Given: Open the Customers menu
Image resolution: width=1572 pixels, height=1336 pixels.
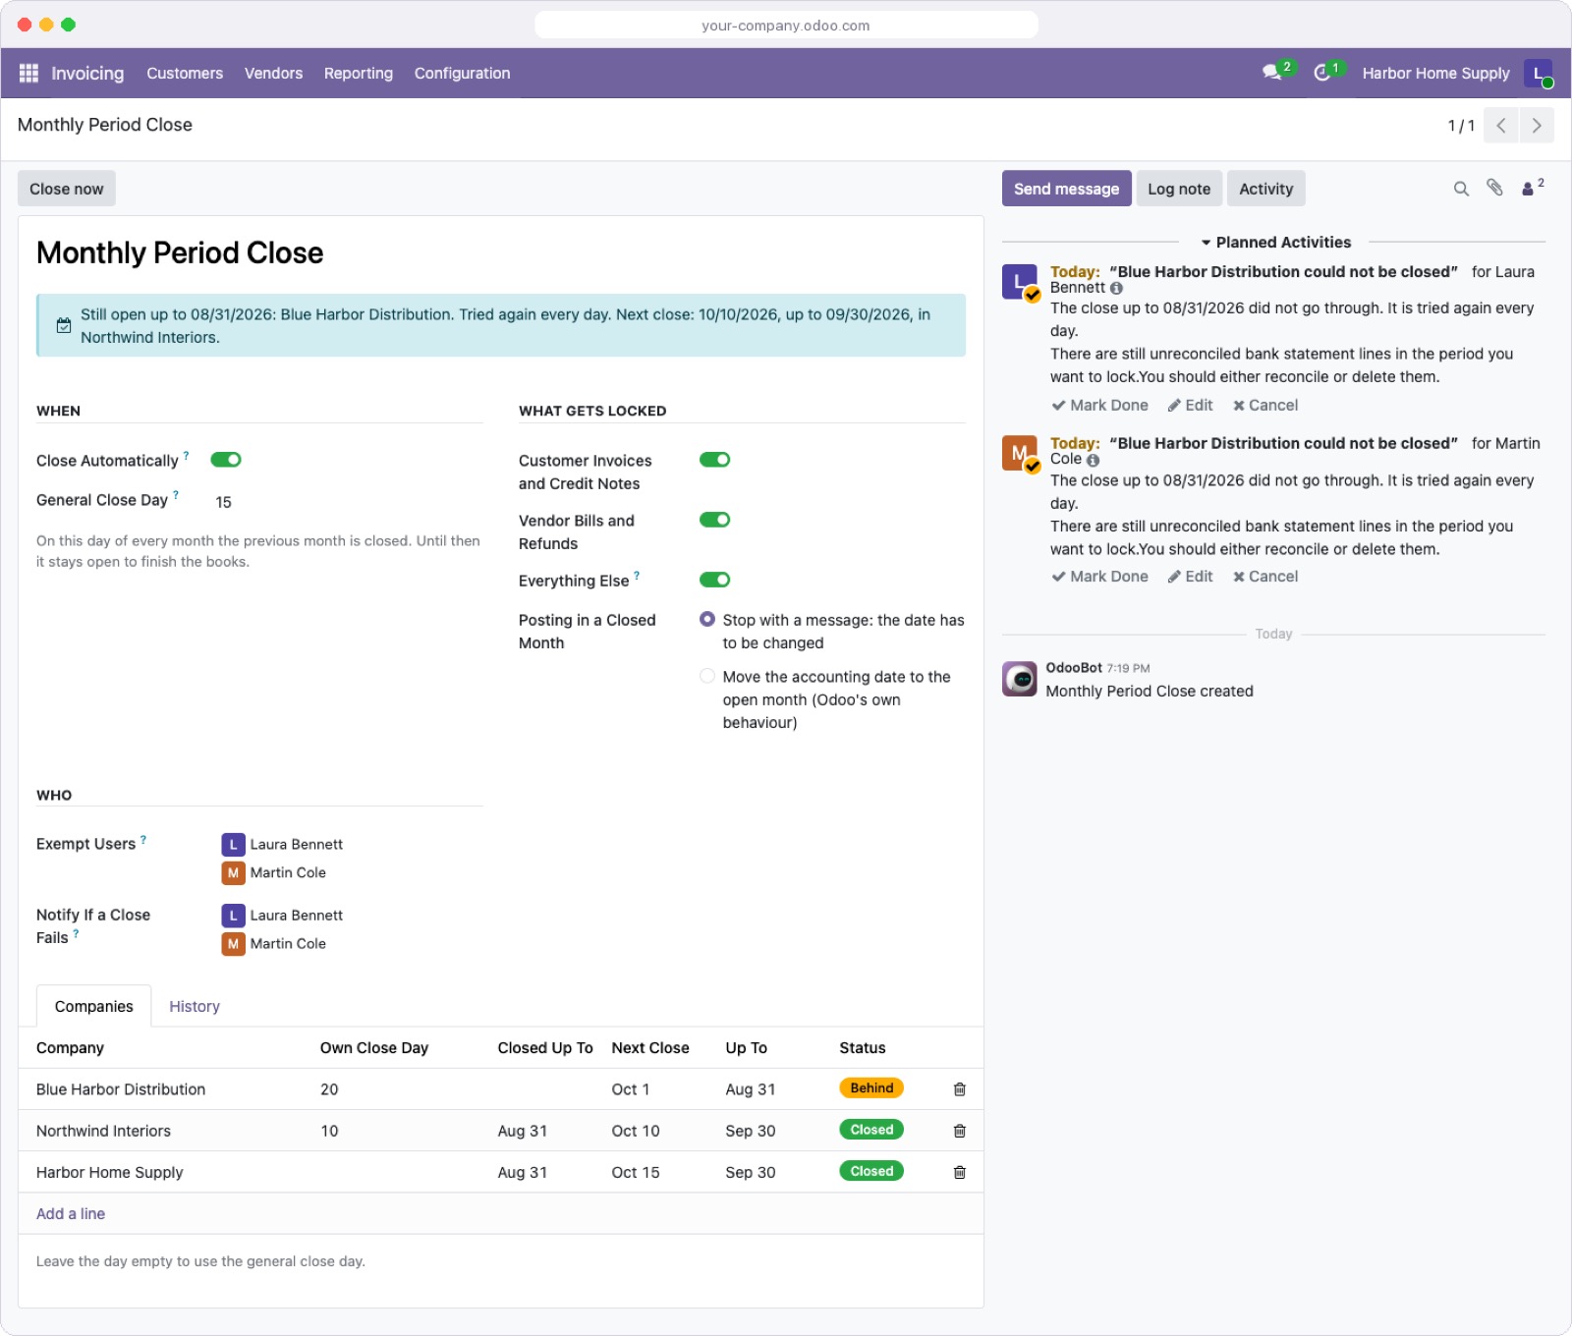Looking at the screenshot, I should point(185,73).
